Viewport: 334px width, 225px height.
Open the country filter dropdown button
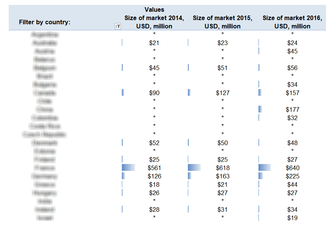click(x=118, y=26)
